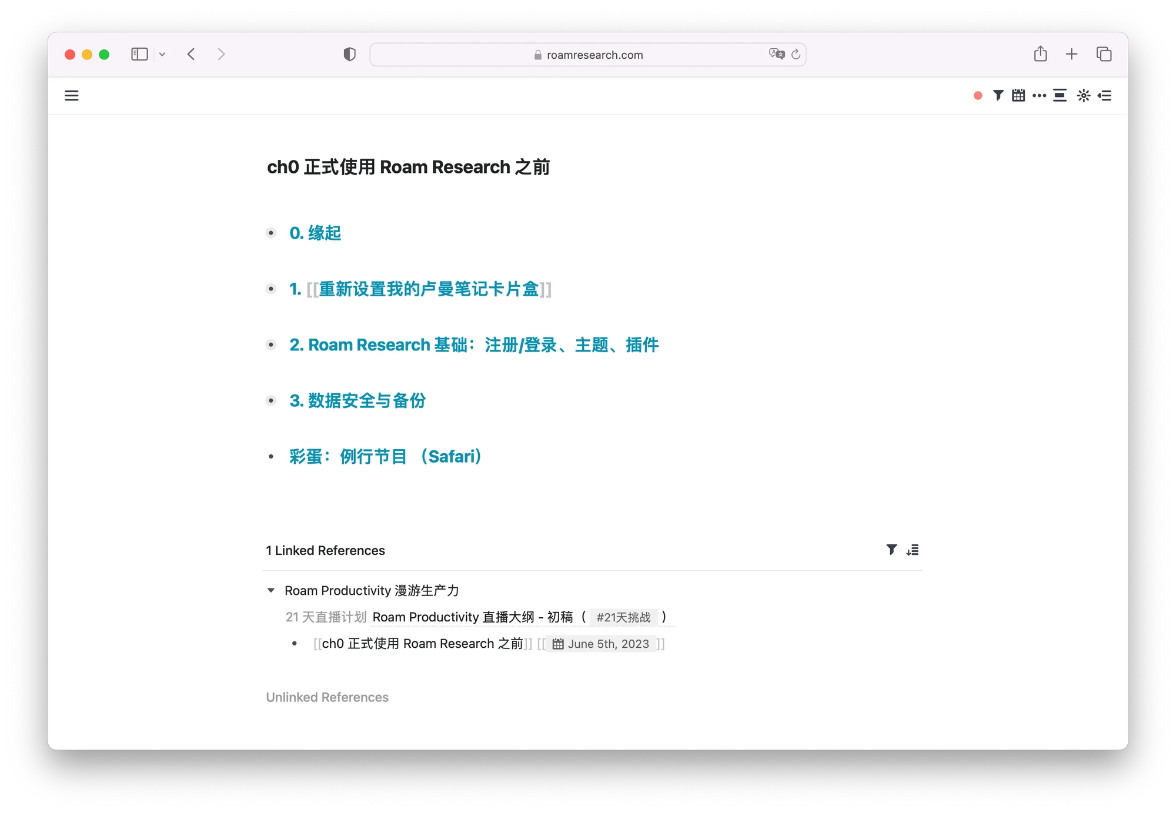The height and width of the screenshot is (813, 1176).
Task: Open the calendar date picker icon
Action: point(1018,95)
